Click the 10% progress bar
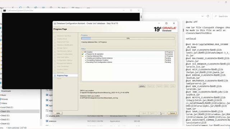230x129 pixels. 128,38
